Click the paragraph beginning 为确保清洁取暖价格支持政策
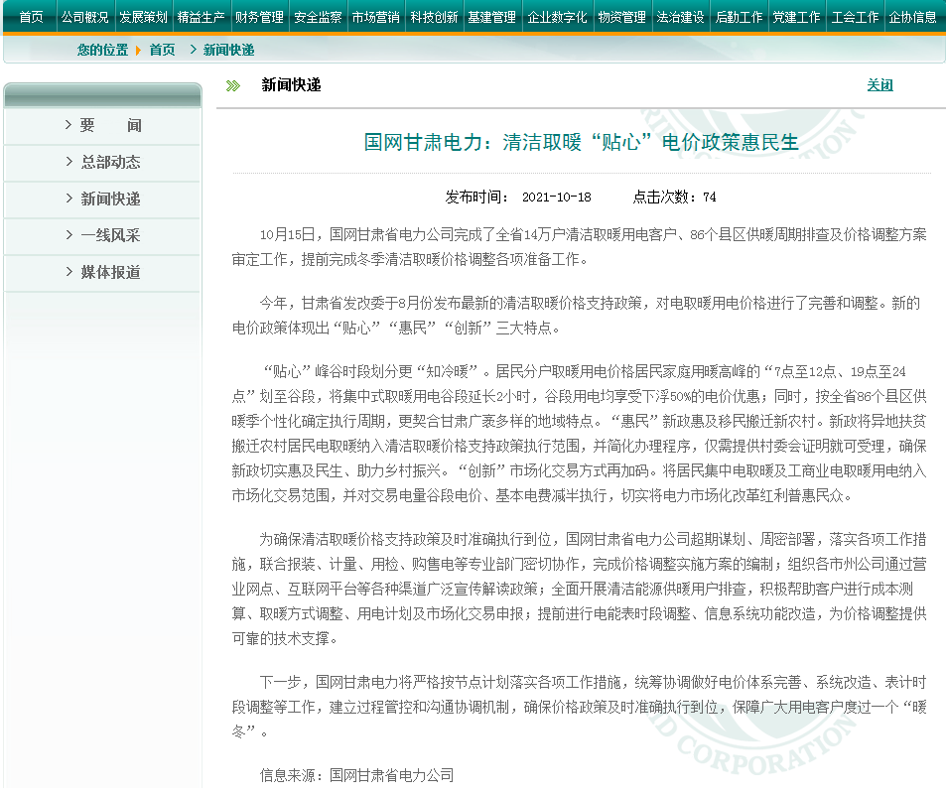946x795 pixels. [x=579, y=589]
